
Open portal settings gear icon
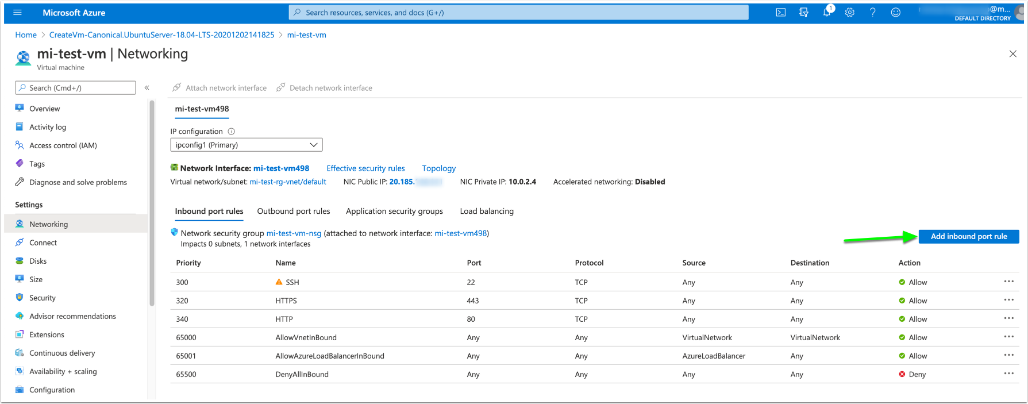pyautogui.click(x=849, y=12)
